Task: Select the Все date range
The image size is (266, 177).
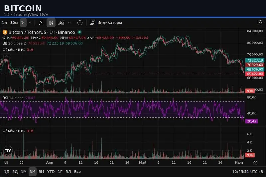Action: tap(77, 172)
